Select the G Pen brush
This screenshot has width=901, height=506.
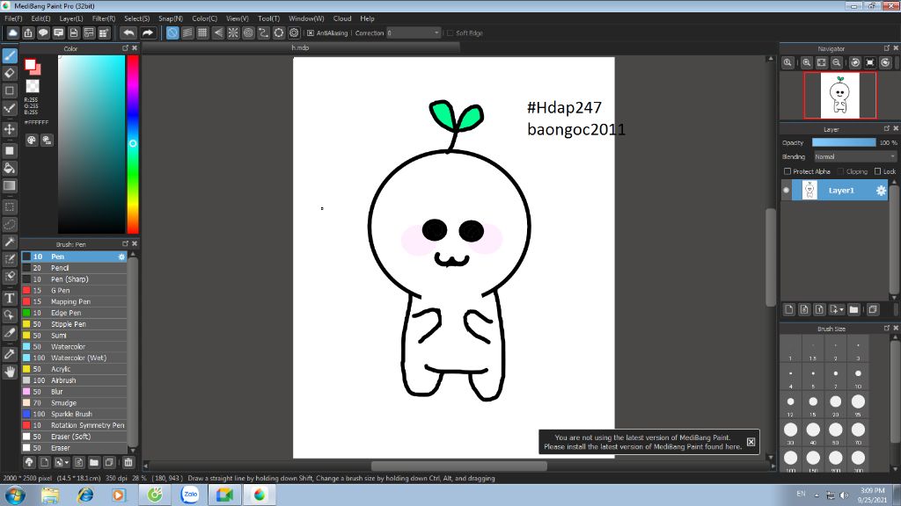point(74,291)
